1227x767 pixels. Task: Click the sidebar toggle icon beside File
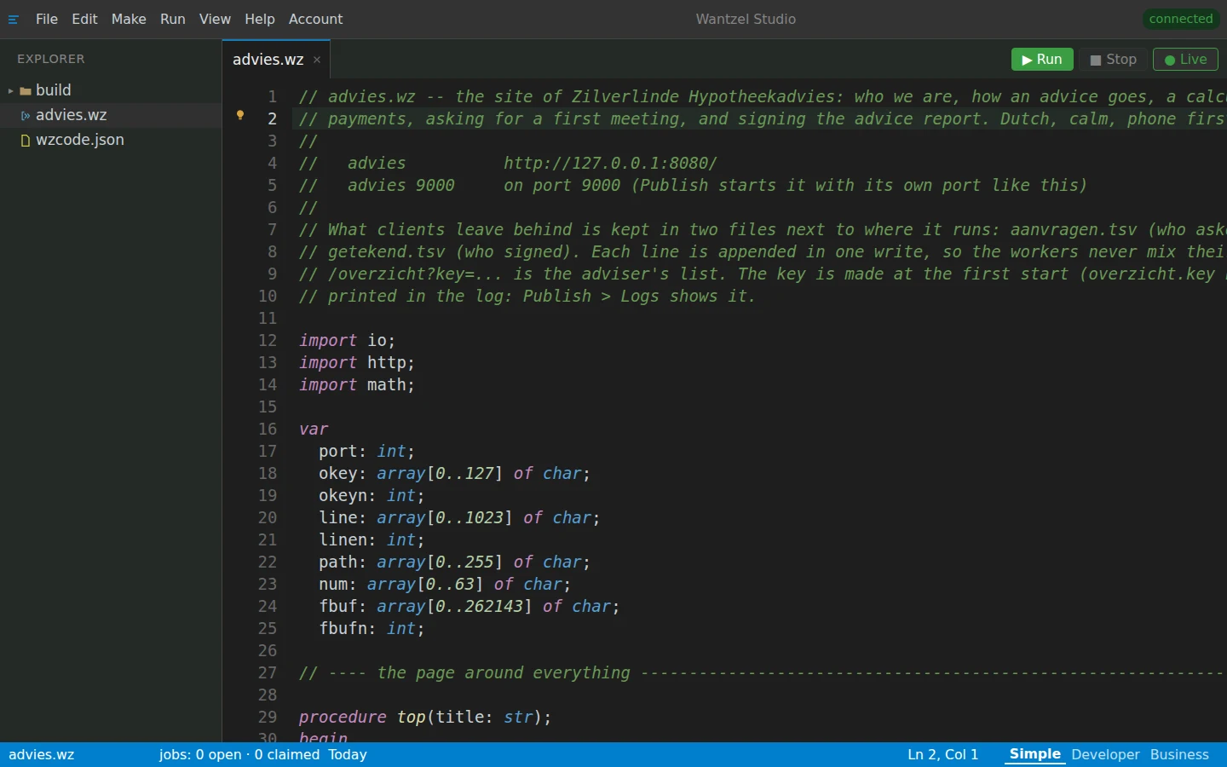(14, 20)
